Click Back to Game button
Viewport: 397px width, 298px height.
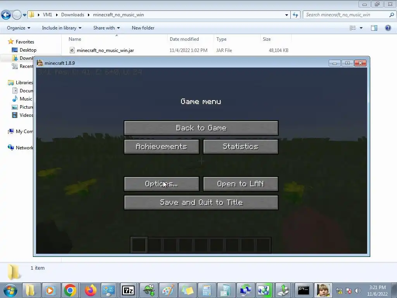pyautogui.click(x=201, y=128)
